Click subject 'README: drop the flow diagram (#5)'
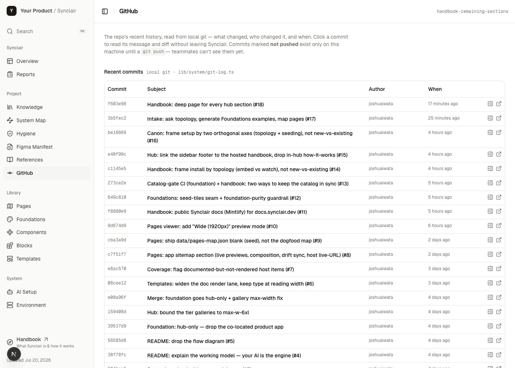The height and width of the screenshot is (368, 515). (191, 341)
